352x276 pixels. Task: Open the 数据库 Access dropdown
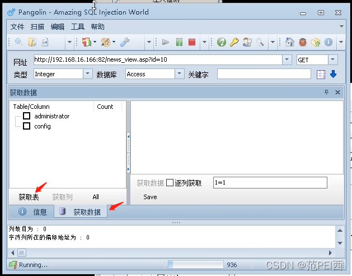(179, 73)
